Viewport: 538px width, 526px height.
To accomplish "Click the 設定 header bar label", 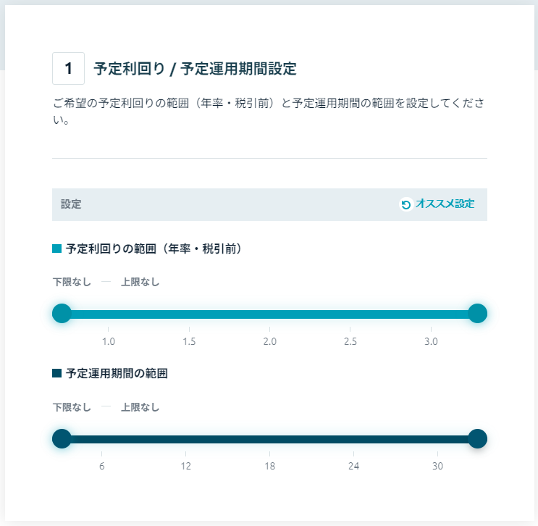I will coord(71,204).
